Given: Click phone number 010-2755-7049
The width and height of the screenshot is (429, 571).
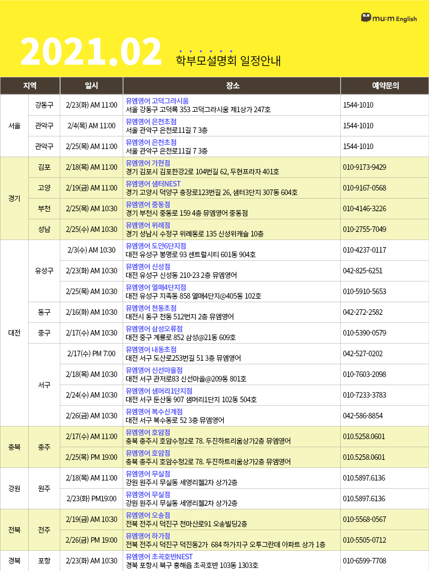Looking at the screenshot, I should click(x=364, y=230).
